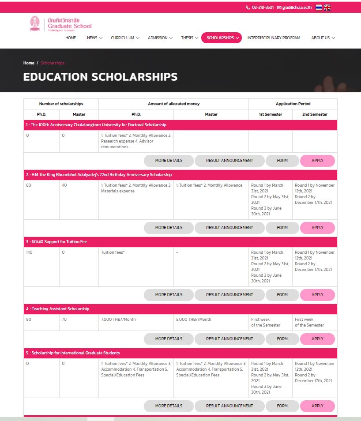361x421 pixels.
Task: Go to the Home menu item
Action: [71, 38]
